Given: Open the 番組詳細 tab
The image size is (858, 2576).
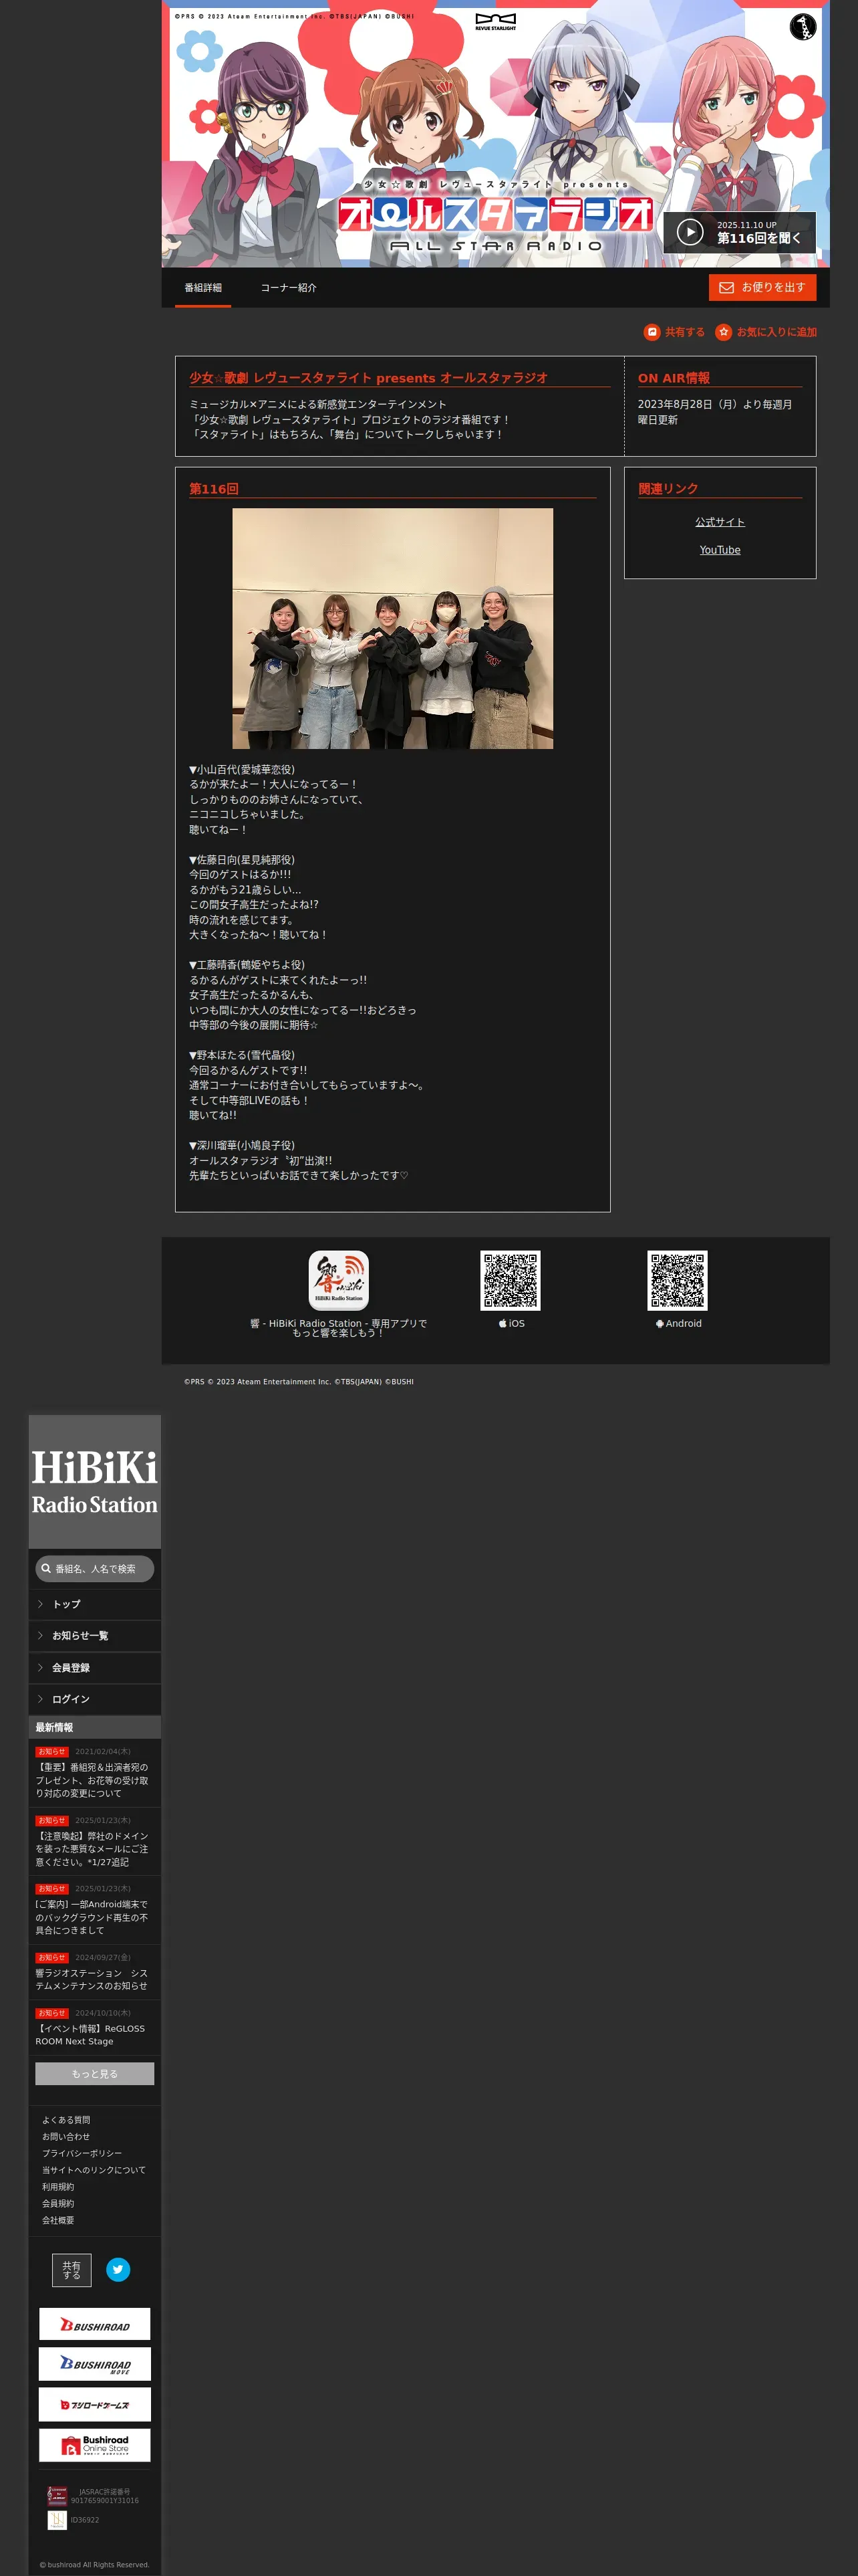Looking at the screenshot, I should click(x=202, y=288).
